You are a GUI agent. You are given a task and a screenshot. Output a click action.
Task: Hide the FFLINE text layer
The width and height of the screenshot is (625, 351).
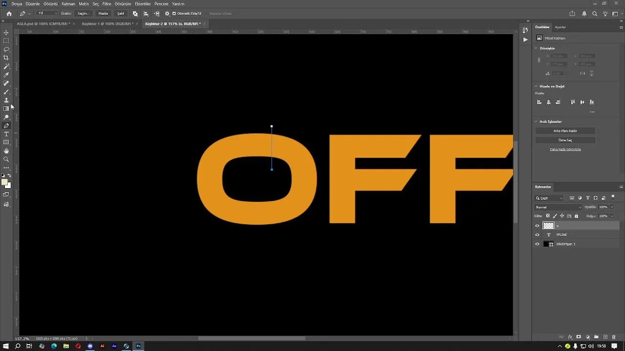click(538, 235)
